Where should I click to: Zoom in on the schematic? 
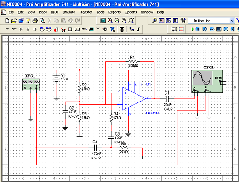[110, 21]
